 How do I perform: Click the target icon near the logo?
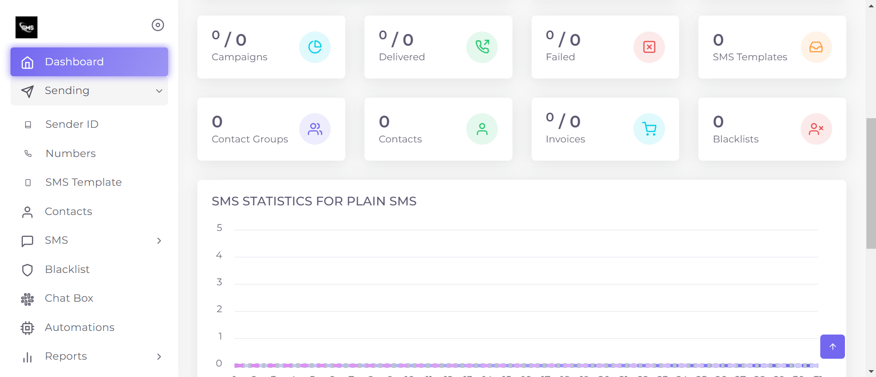pyautogui.click(x=158, y=25)
